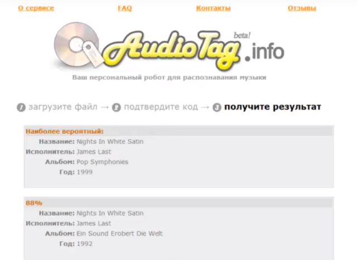The height and width of the screenshot is (264, 357).
Task: Open the FAQ link
Action: pyautogui.click(x=125, y=8)
